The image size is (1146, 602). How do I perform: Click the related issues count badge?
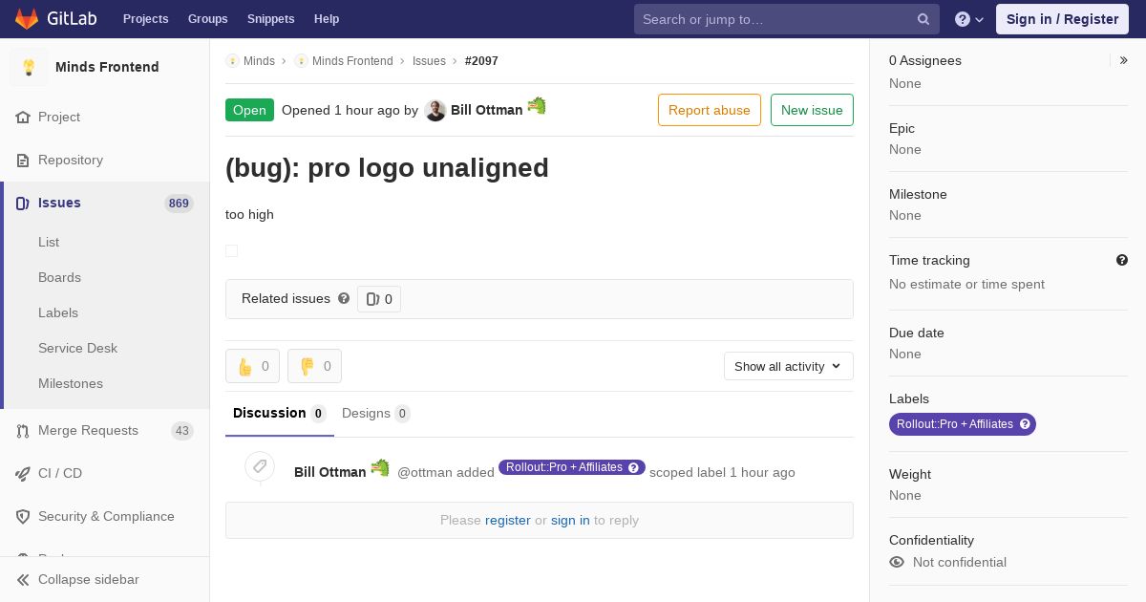point(379,299)
